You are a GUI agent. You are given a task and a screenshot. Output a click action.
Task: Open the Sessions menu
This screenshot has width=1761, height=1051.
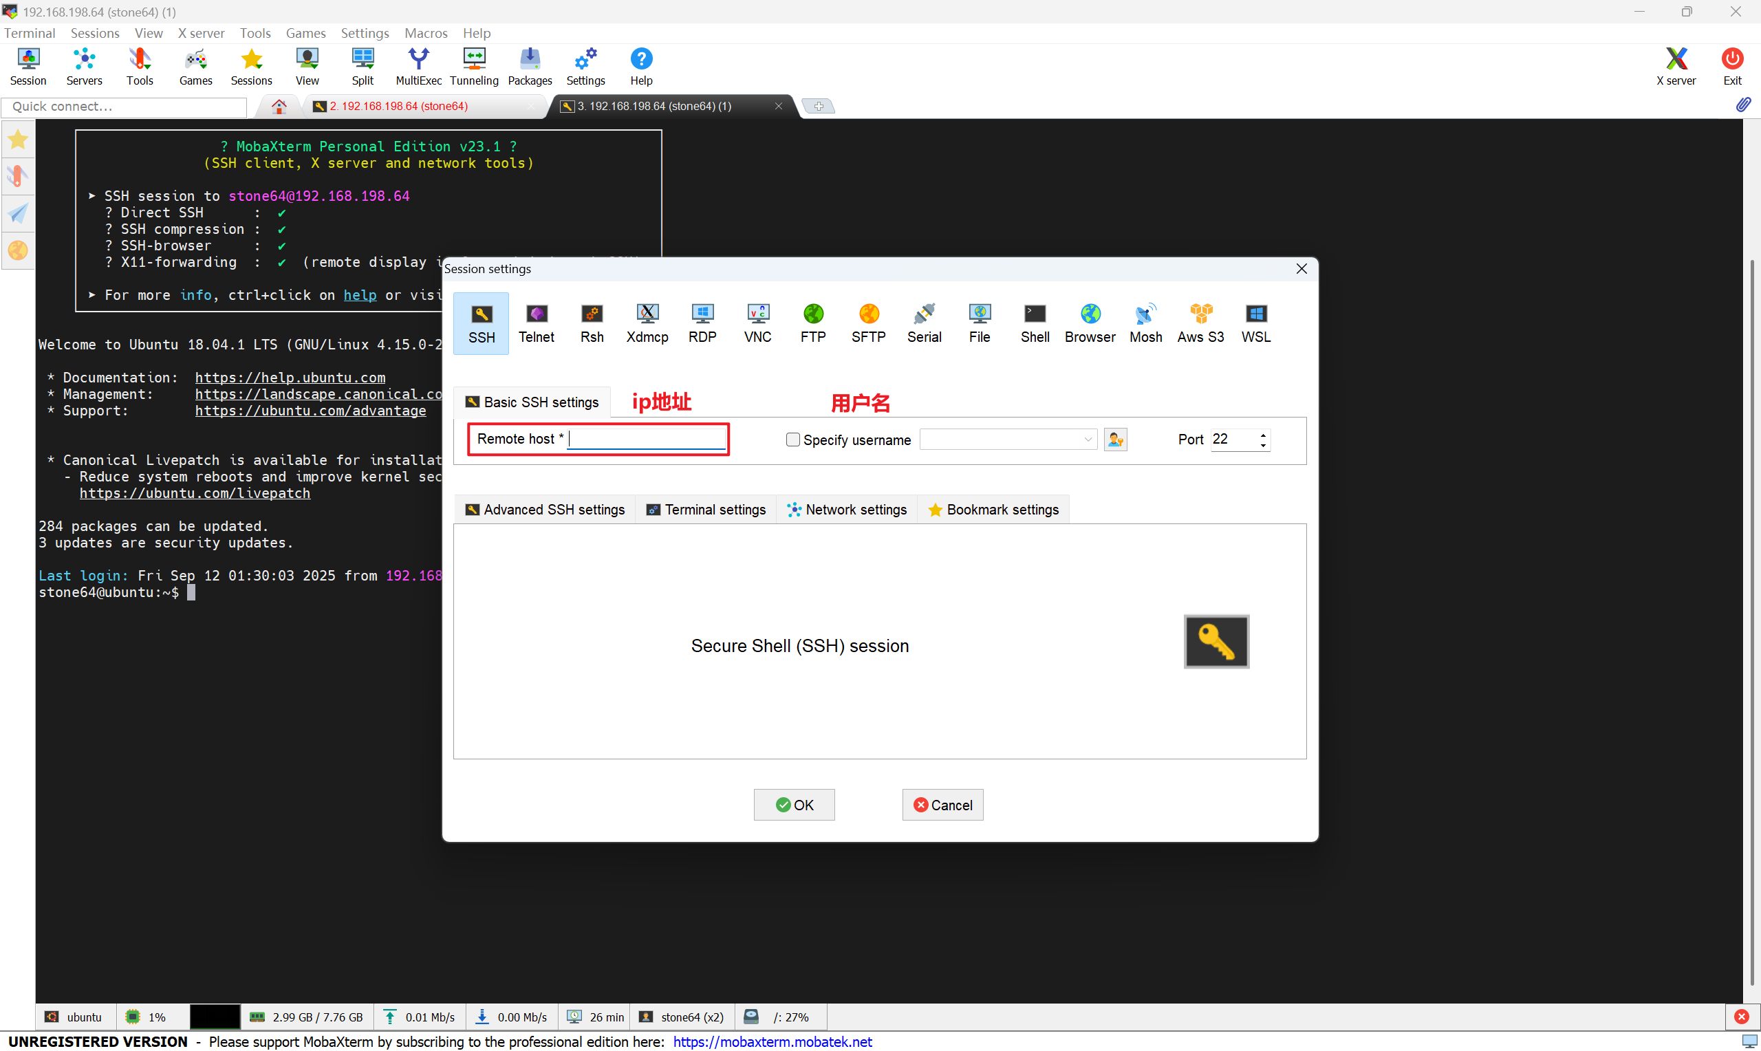click(x=95, y=32)
